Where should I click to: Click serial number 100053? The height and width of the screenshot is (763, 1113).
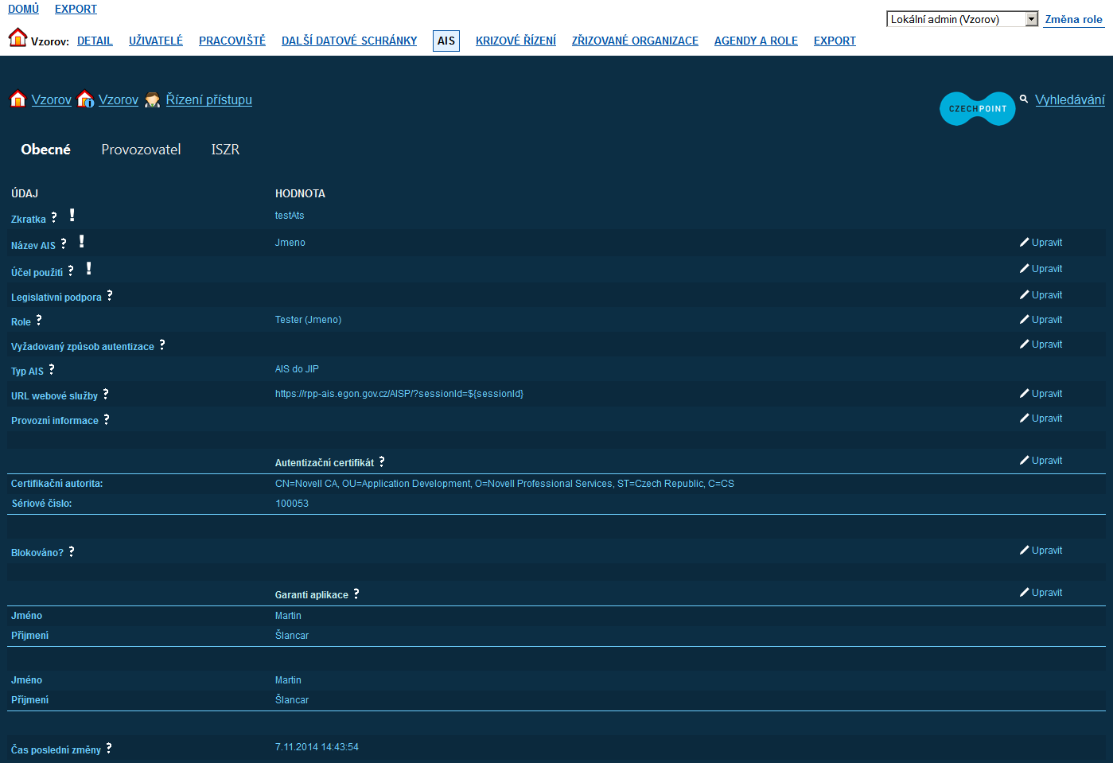pyautogui.click(x=292, y=504)
